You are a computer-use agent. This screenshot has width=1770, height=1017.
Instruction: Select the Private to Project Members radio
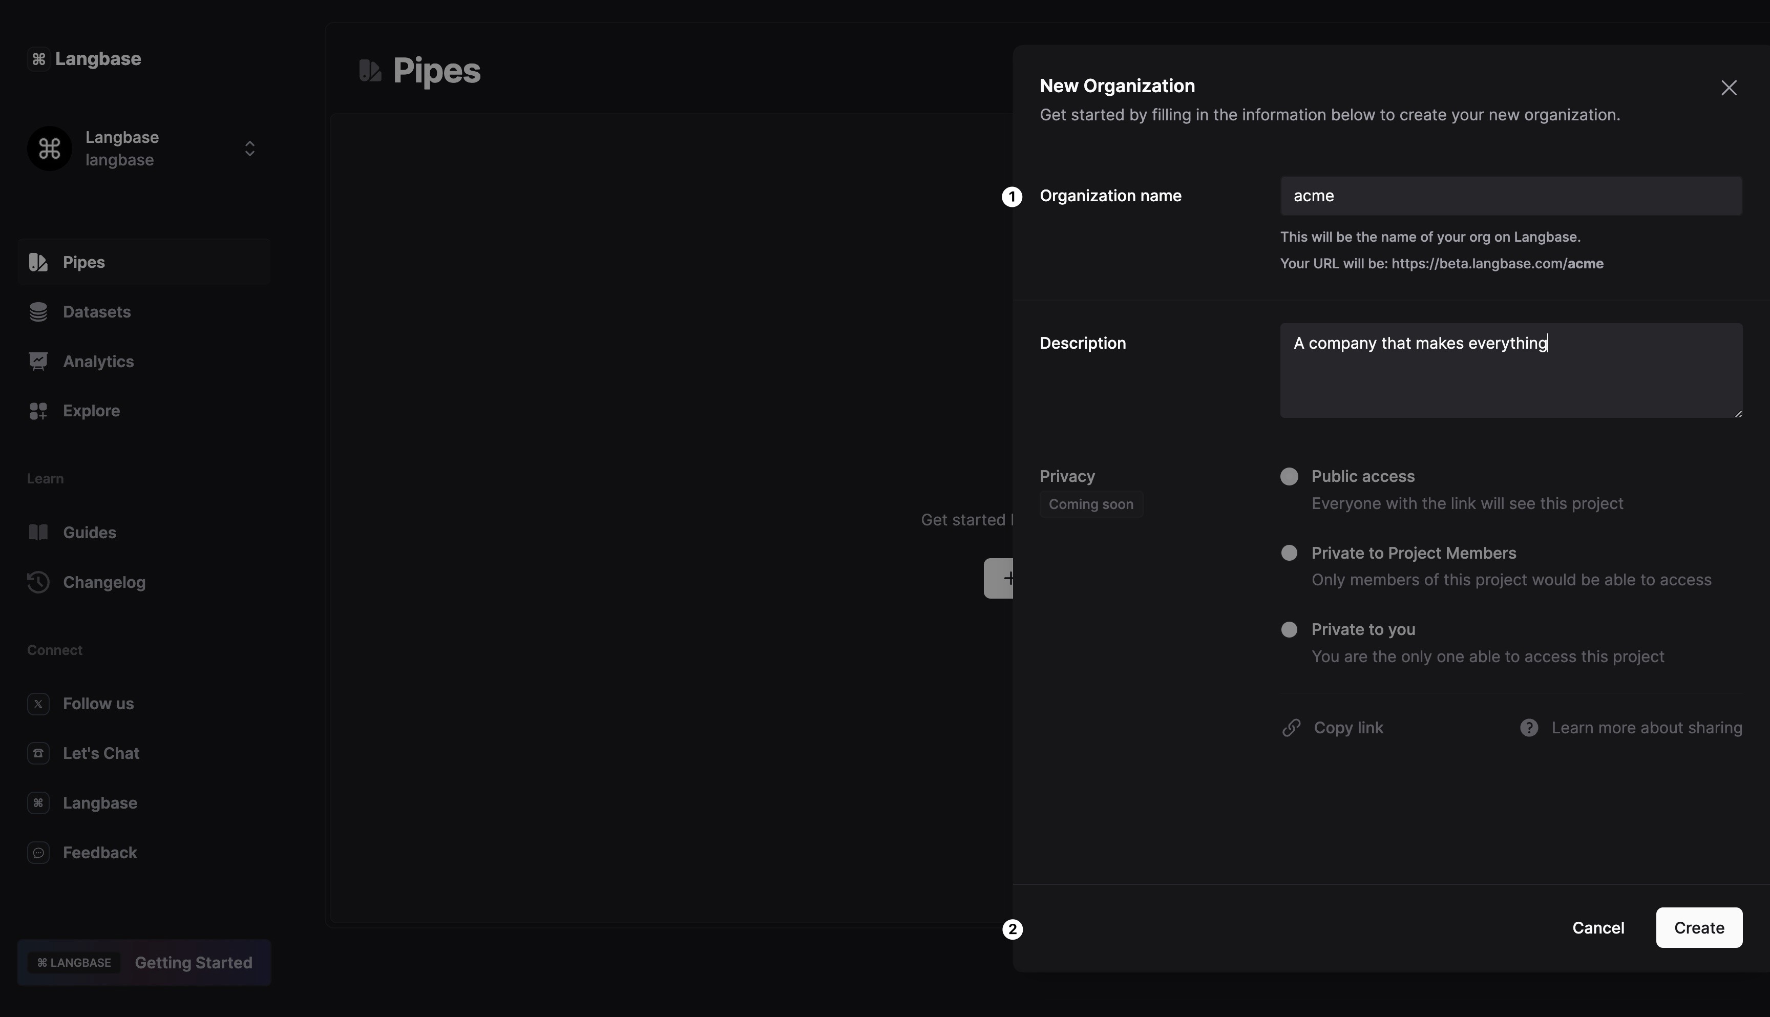coord(1289,553)
